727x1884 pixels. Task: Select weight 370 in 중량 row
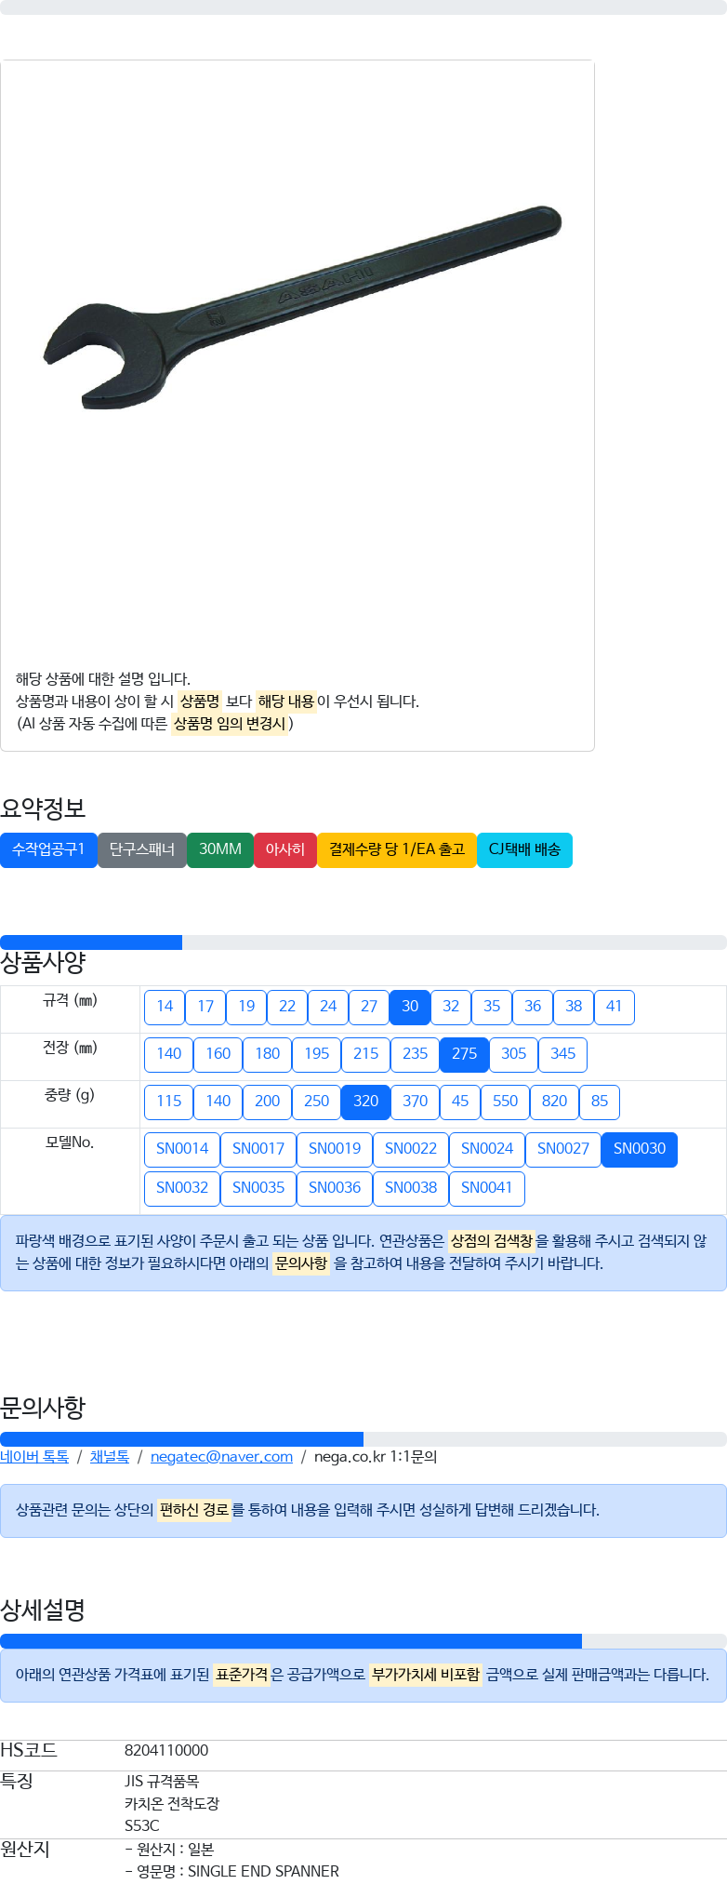tap(415, 1102)
